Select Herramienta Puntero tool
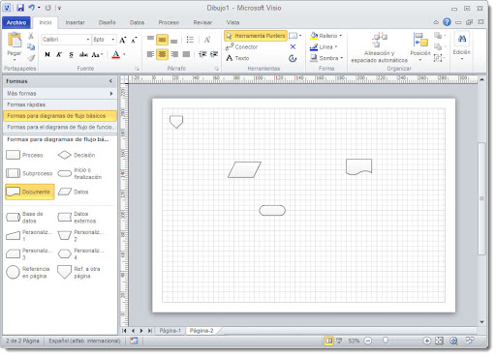This screenshot has height=356, width=496. [256, 36]
